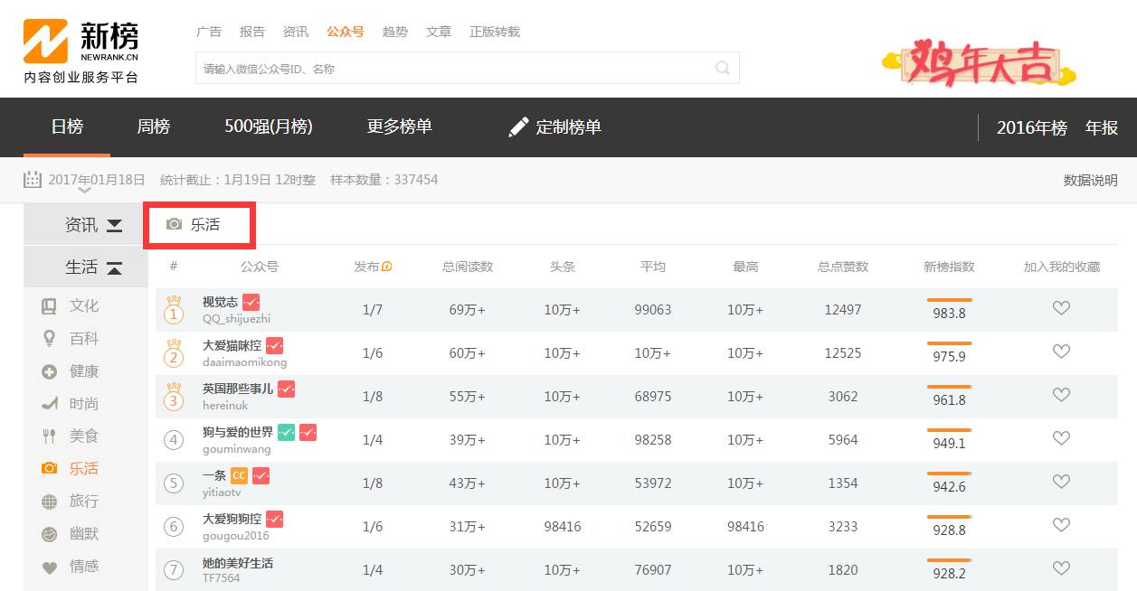Open the date picker dropdown 2017年01月18日

pyautogui.click(x=97, y=180)
